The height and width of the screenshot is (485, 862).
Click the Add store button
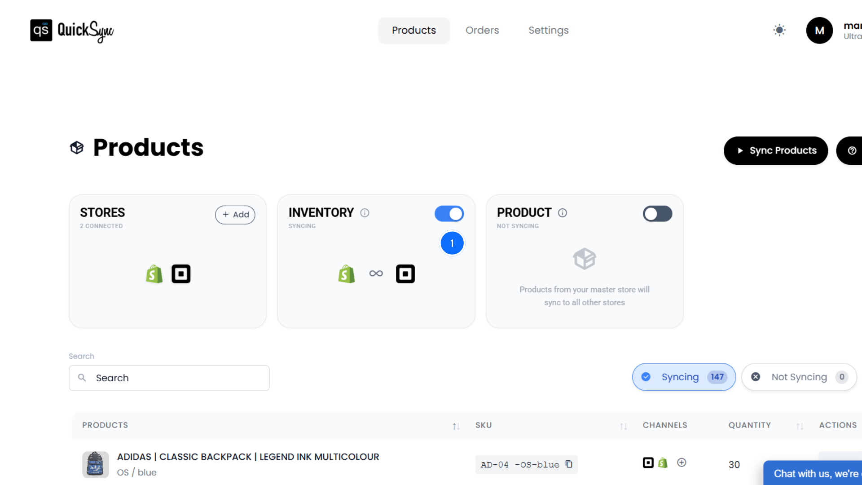click(x=235, y=215)
